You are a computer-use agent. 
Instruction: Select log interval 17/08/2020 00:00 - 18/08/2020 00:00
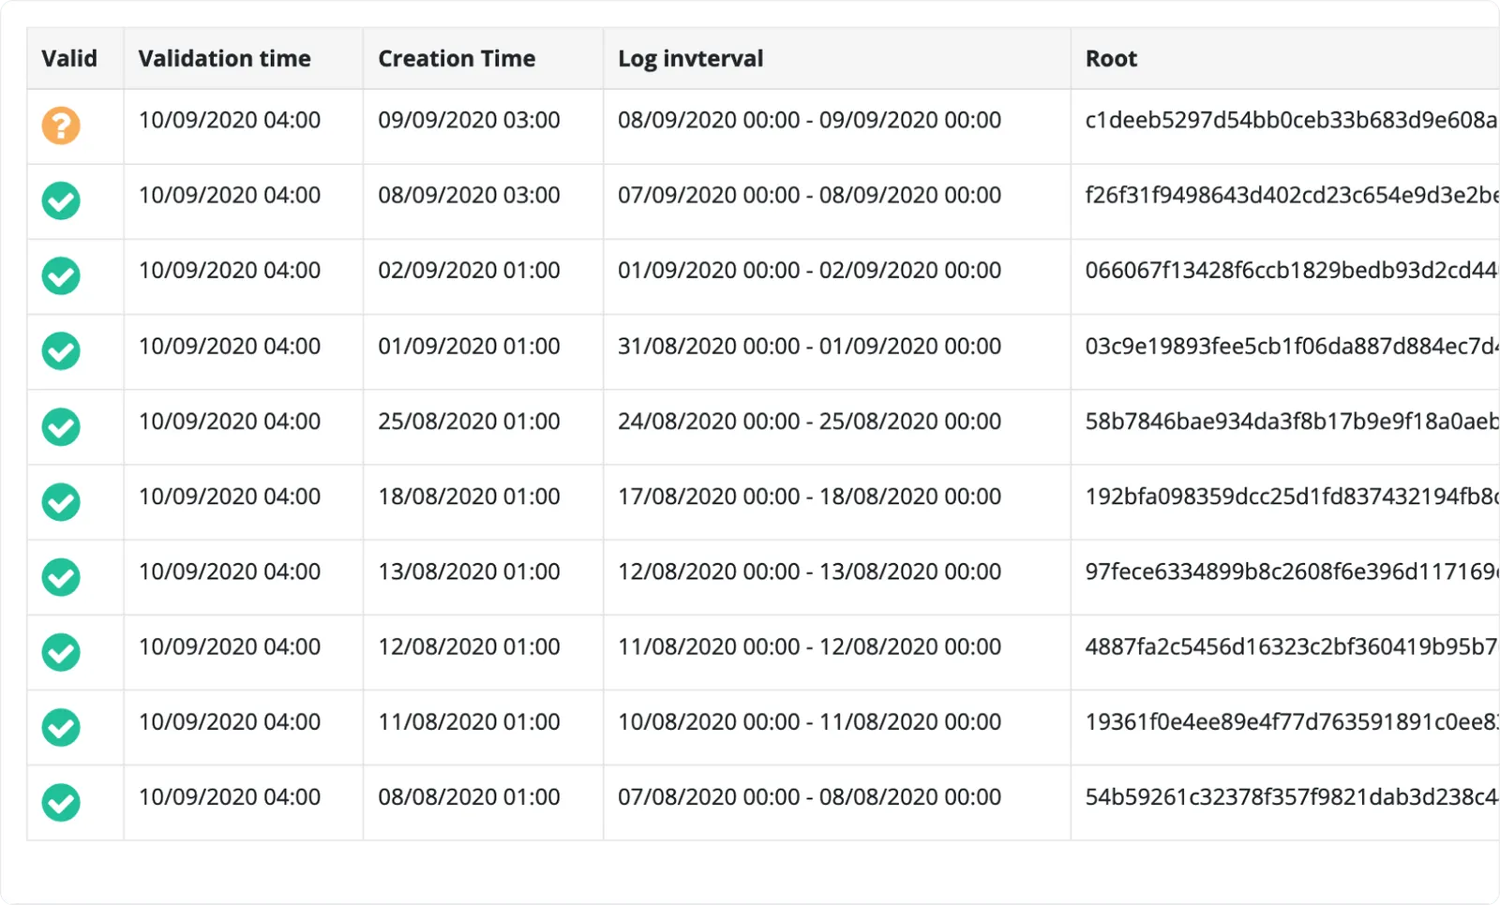pos(811,497)
